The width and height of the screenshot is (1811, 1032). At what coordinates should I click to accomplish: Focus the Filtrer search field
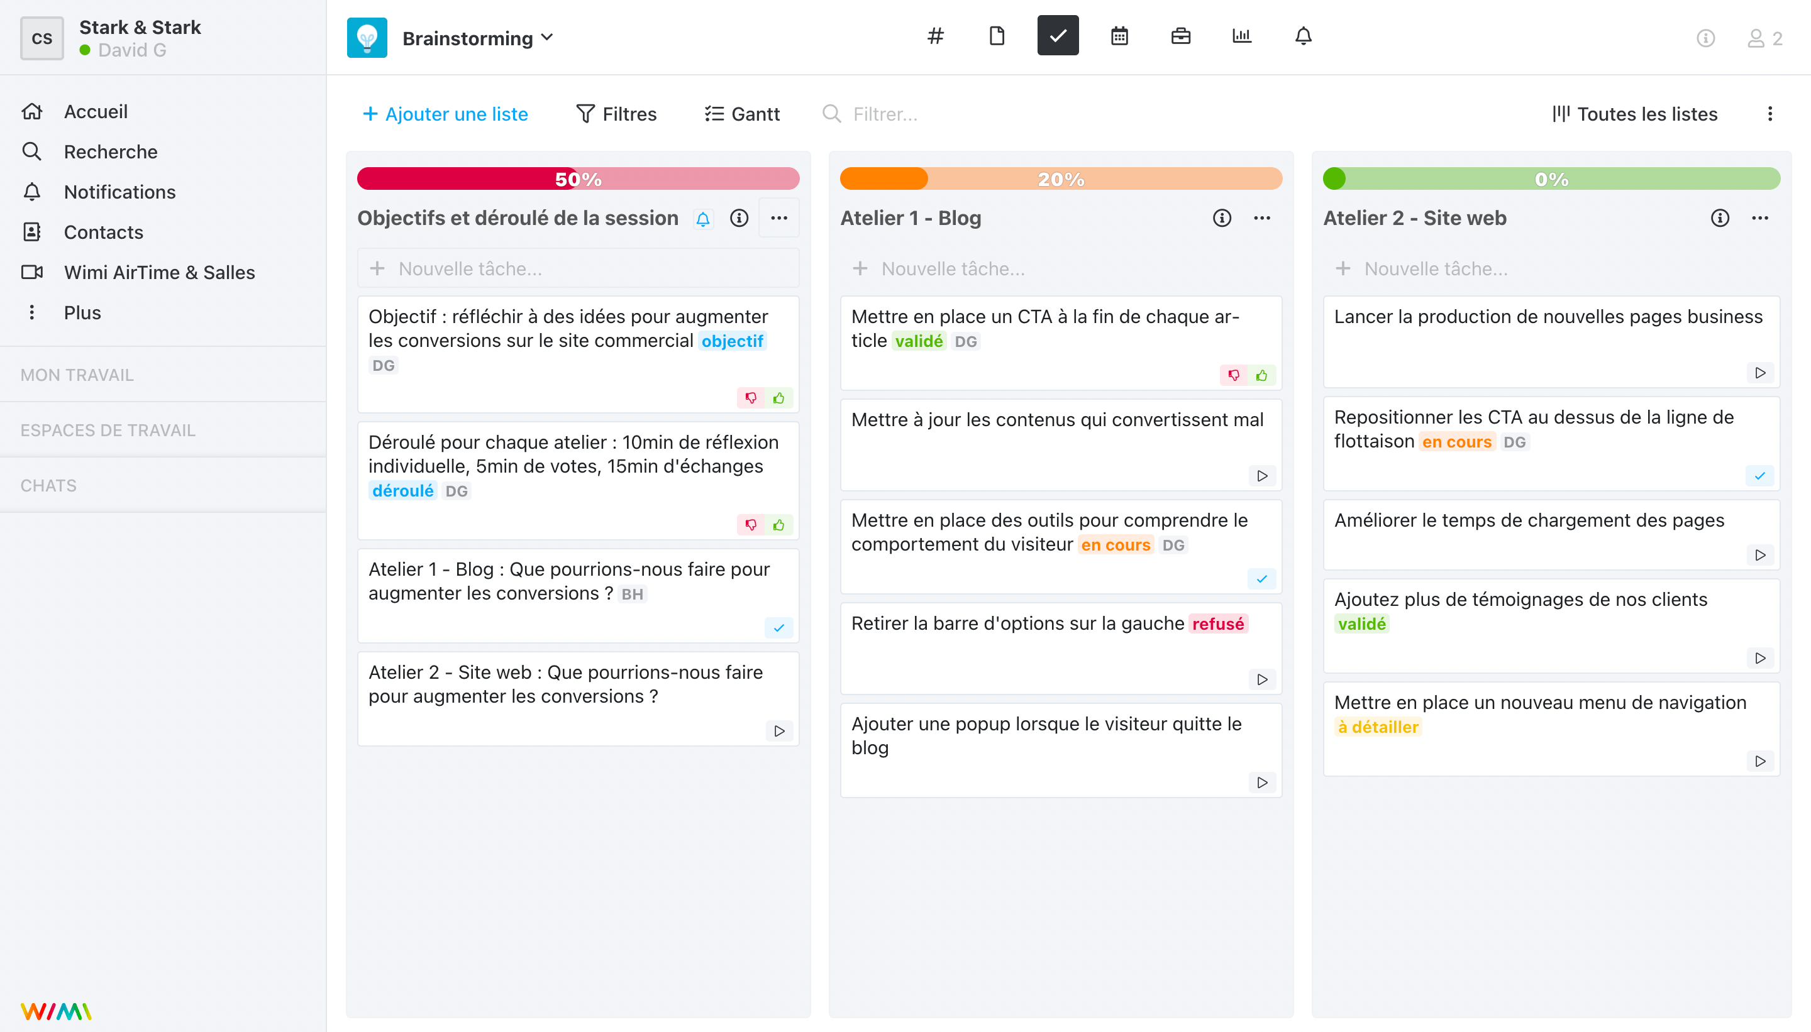pos(884,113)
